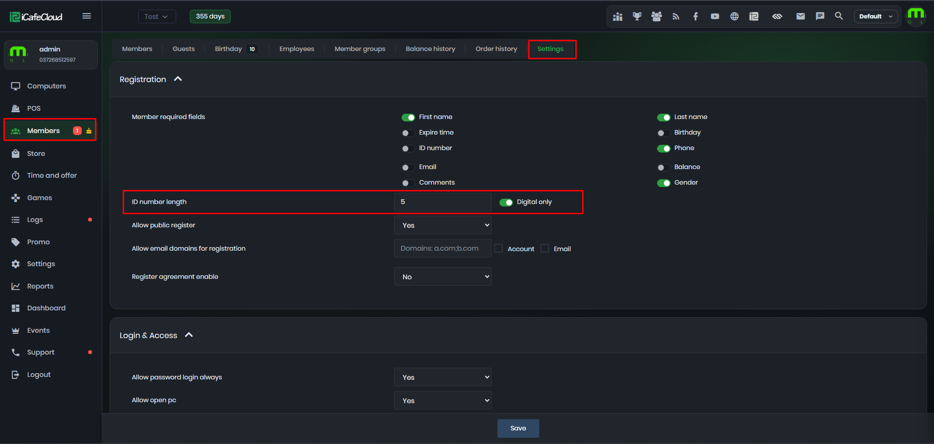
Task: Click the handshake icon in top toolbar
Action: tap(777, 17)
